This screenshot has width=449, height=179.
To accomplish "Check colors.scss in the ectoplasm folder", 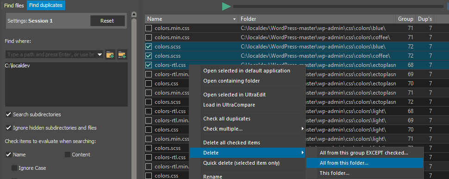I will tap(149, 102).
